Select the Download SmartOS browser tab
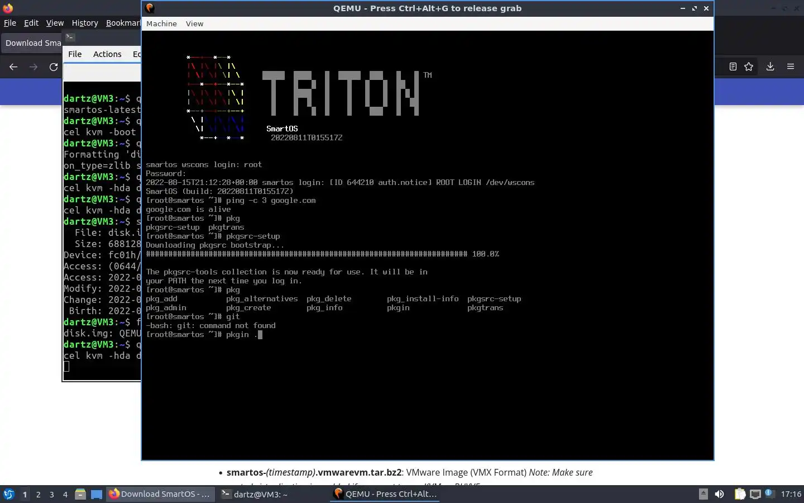This screenshot has width=804, height=503. (x=32, y=43)
